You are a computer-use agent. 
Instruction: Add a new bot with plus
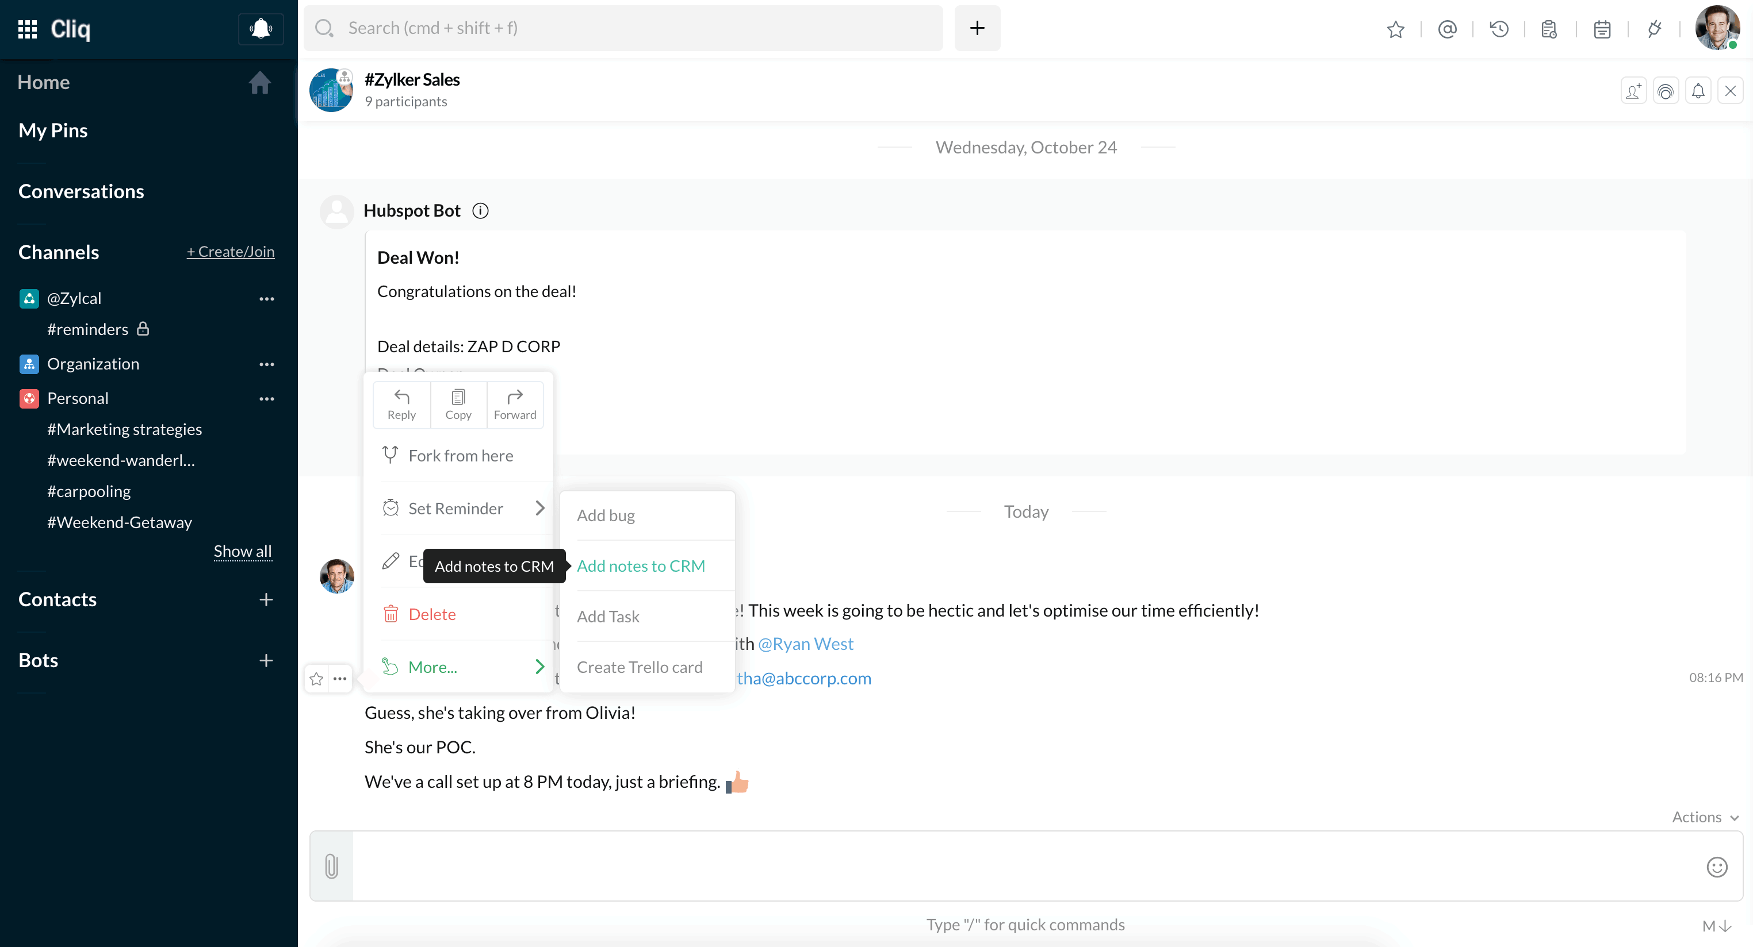tap(266, 660)
